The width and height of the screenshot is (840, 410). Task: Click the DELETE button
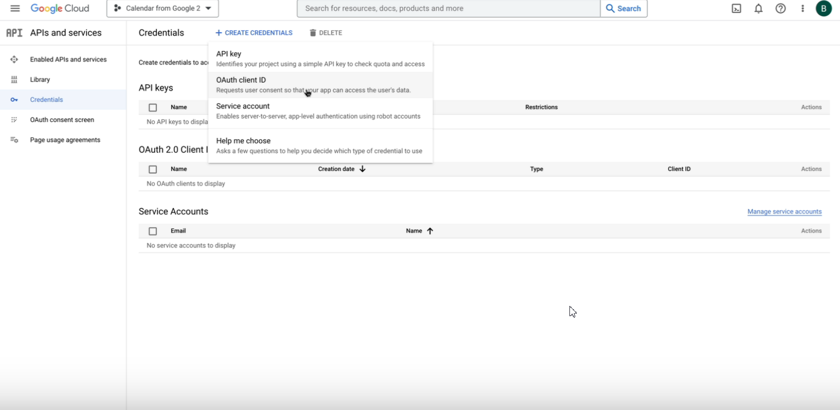pos(326,33)
